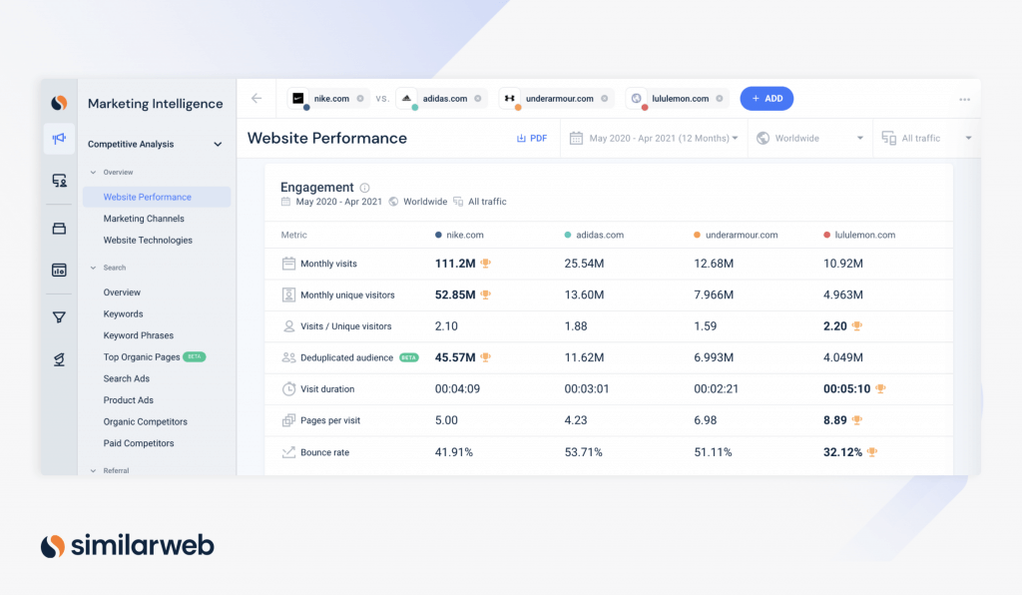Click the 32.12% lululemon bounce rate value
Image resolution: width=1022 pixels, height=595 pixels.
tap(842, 451)
